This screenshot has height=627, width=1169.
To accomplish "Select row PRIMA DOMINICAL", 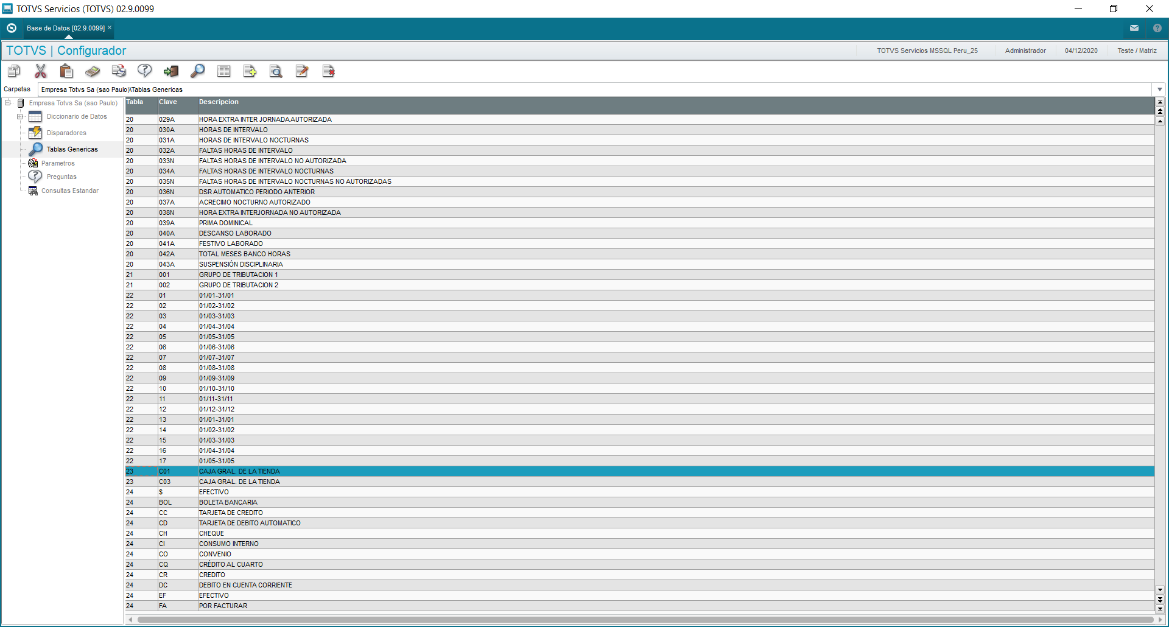I will (x=639, y=223).
